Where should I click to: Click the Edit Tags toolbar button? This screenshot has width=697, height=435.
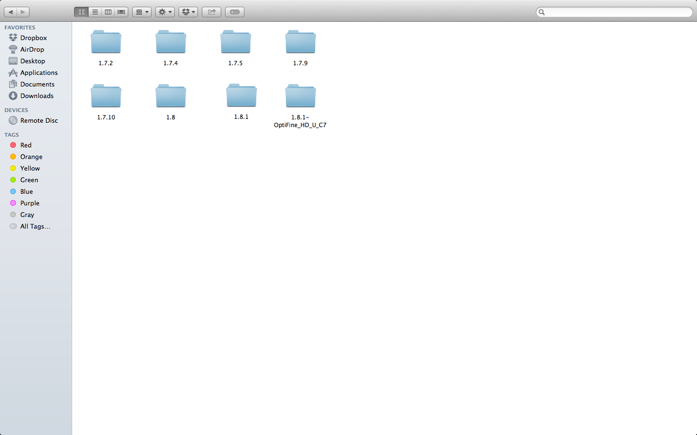click(235, 12)
